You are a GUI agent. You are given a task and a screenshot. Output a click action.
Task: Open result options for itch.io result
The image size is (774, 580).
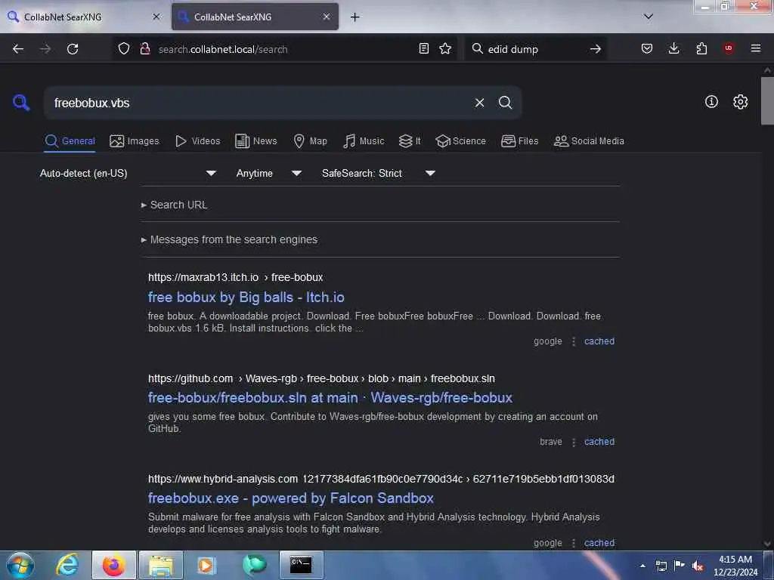pos(574,341)
